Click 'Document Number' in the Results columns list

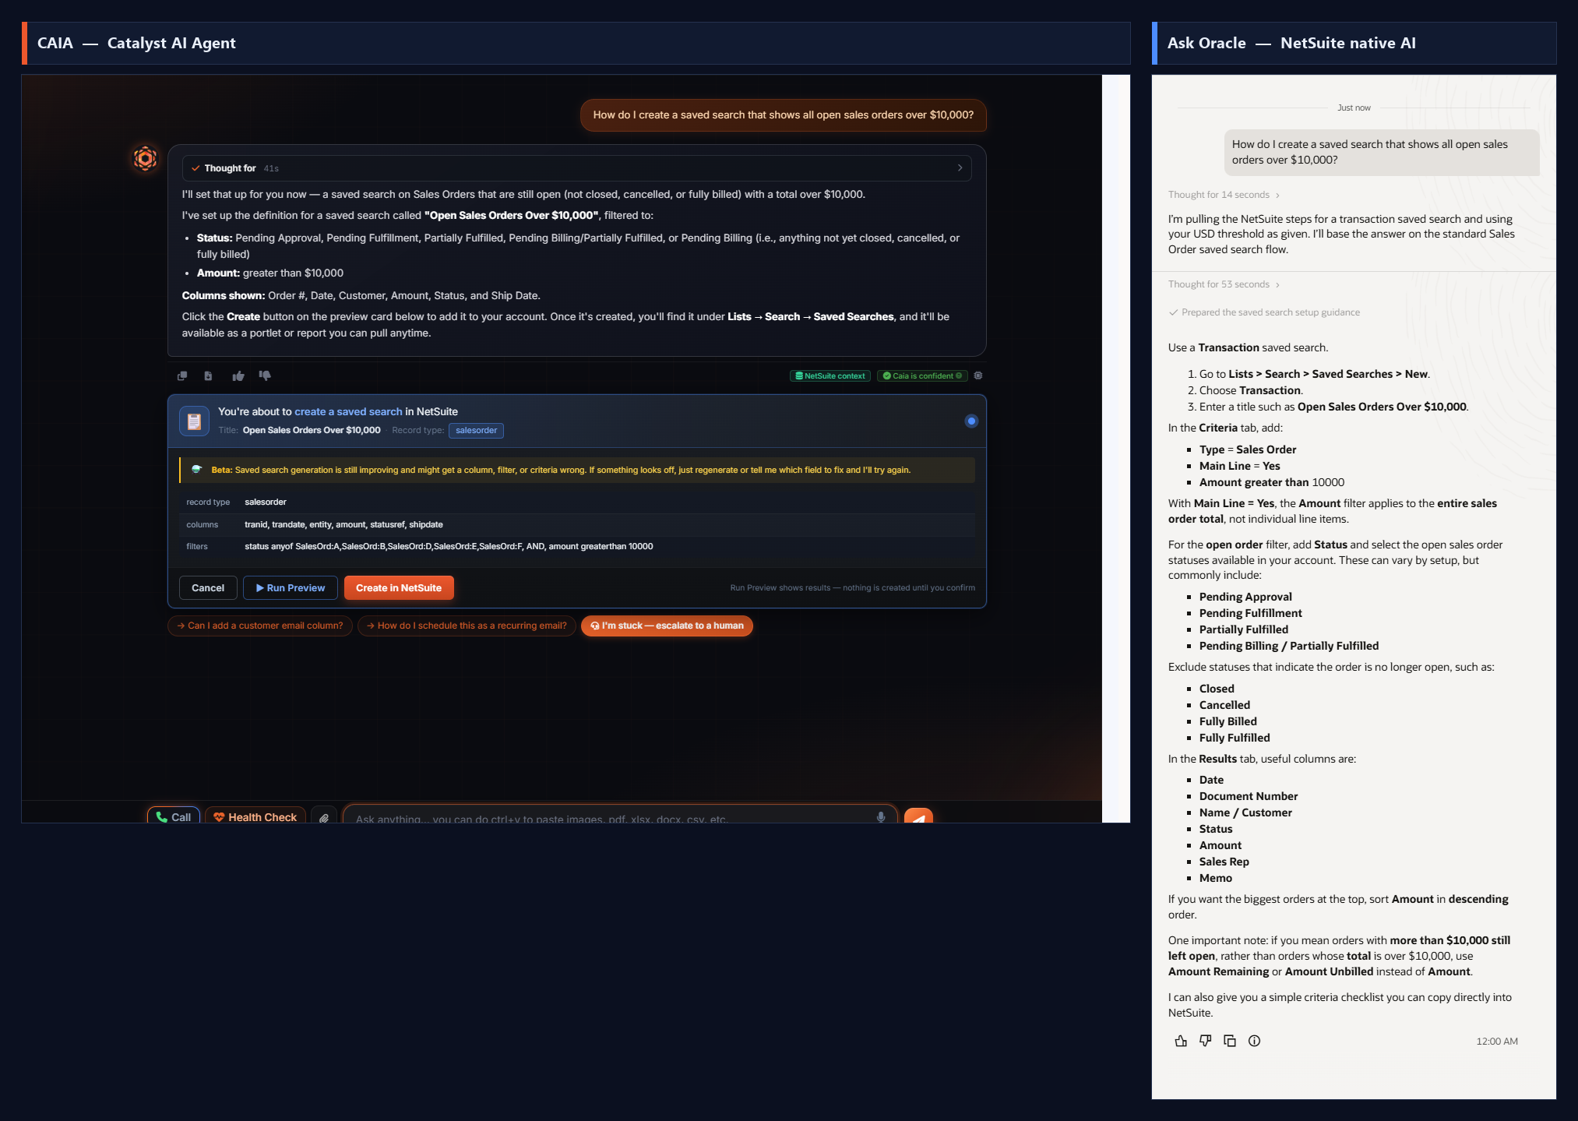(1249, 796)
